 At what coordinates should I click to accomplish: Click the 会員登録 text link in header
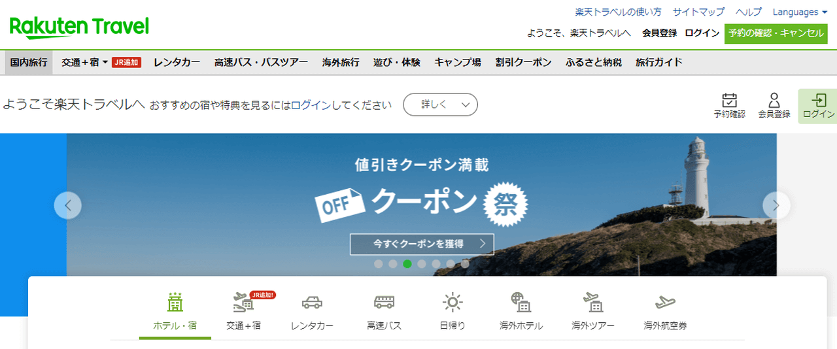pyautogui.click(x=659, y=33)
